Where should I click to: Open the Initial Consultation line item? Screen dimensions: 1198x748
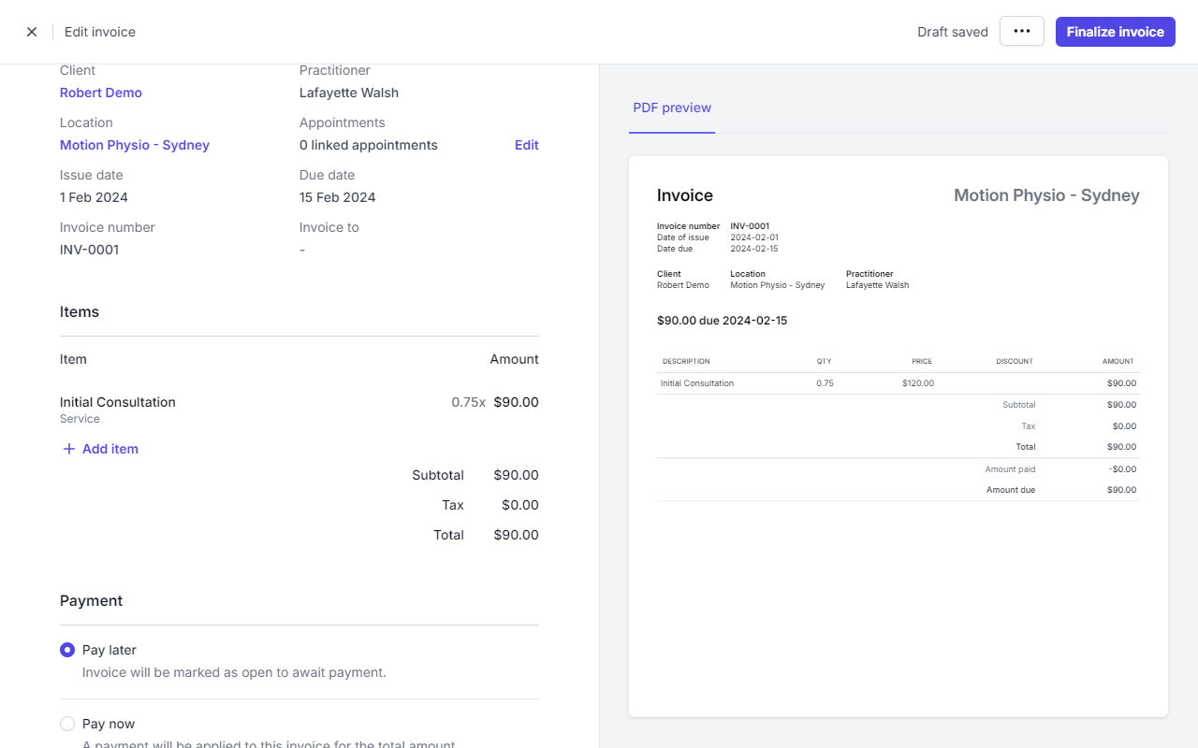pos(118,402)
